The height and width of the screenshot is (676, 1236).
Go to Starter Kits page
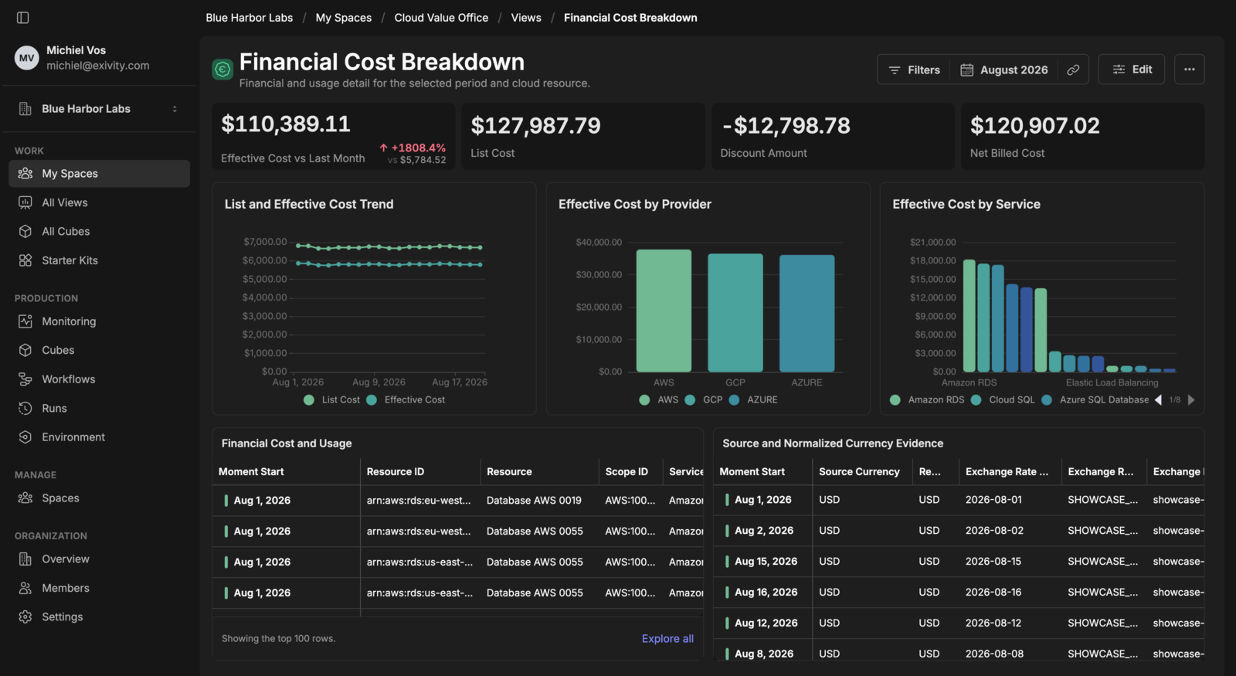point(99,260)
